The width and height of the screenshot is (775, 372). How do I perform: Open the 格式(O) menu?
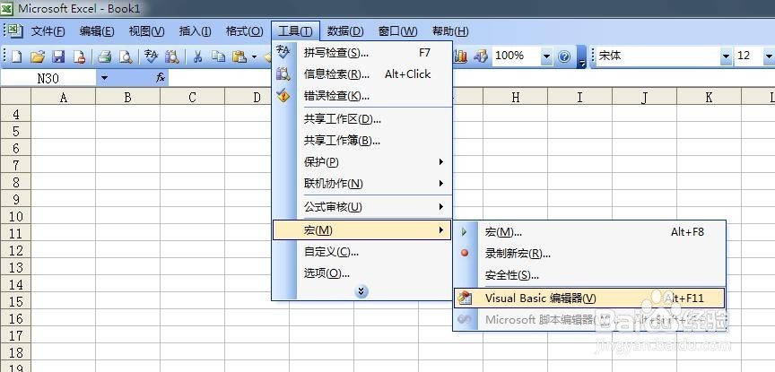(244, 31)
